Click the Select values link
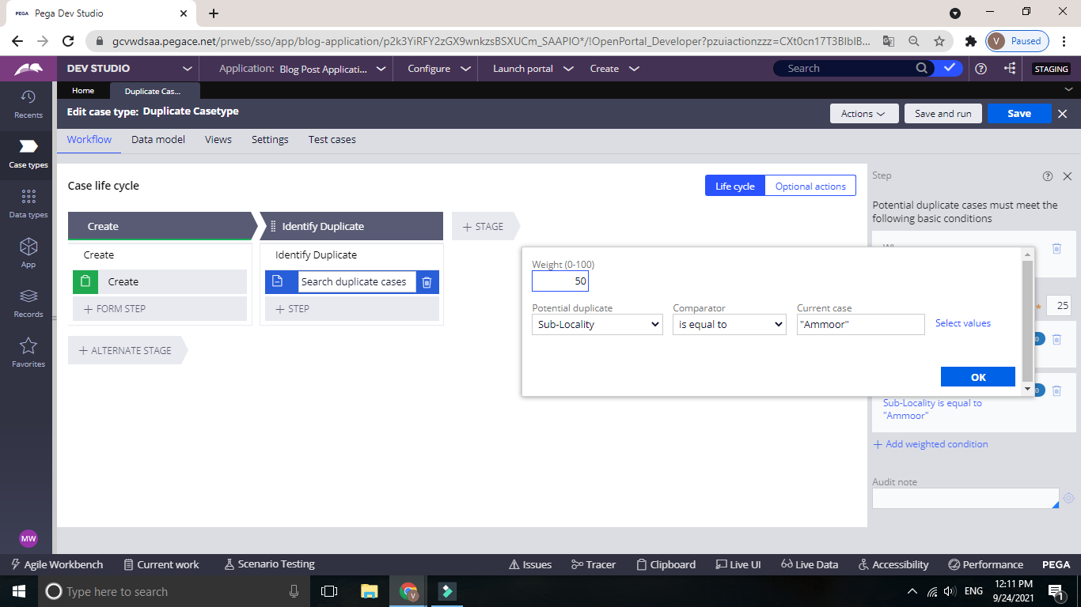The height and width of the screenshot is (607, 1081). click(963, 323)
